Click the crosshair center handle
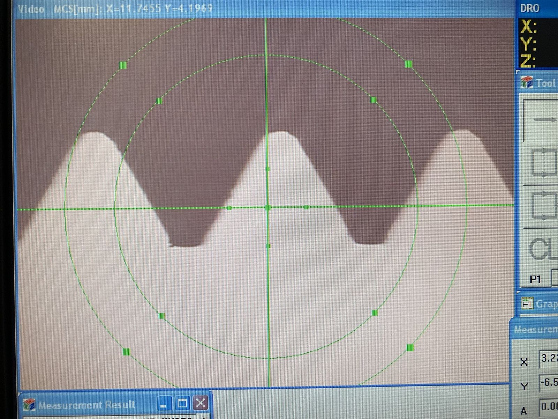 click(268, 207)
